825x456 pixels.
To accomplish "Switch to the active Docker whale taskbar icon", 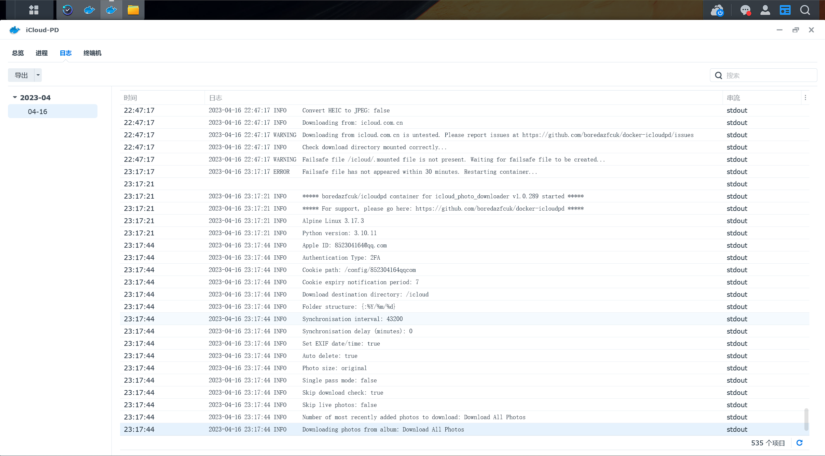I will pos(111,10).
